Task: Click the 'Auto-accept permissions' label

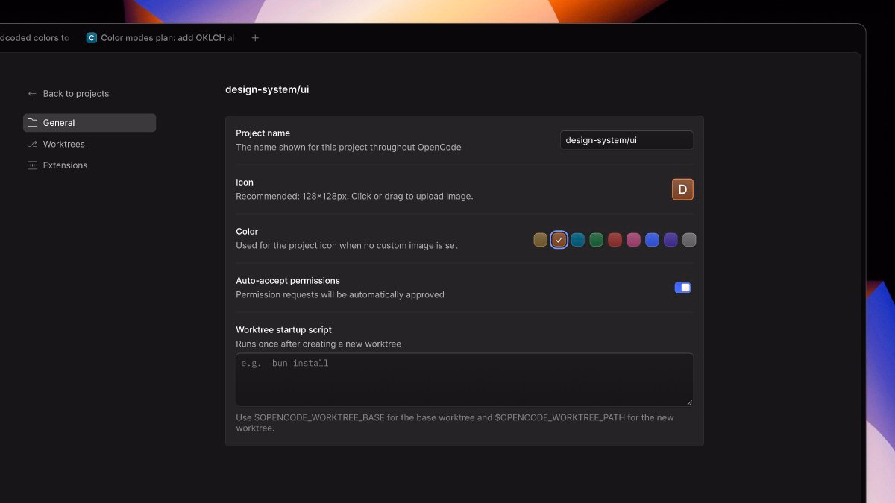Action: click(x=288, y=281)
